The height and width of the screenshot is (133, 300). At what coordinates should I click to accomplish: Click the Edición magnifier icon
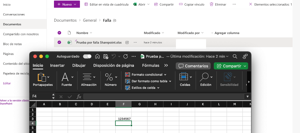[x=204, y=77]
